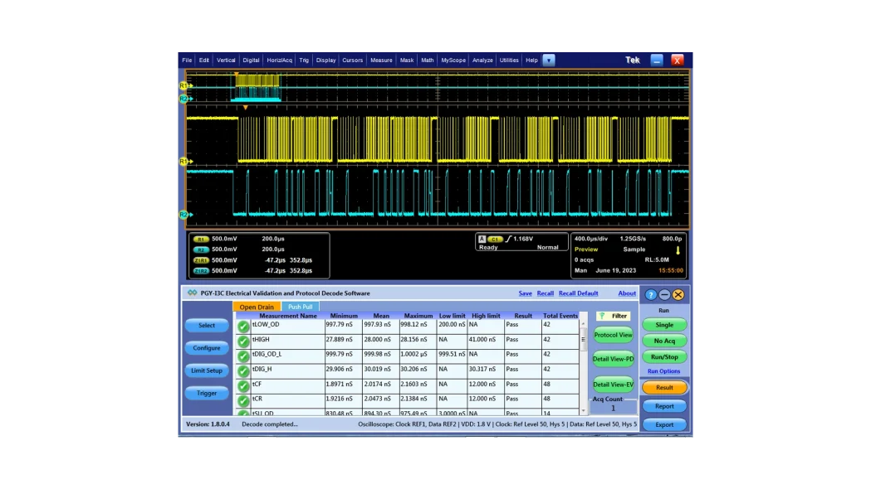Click the Acq Count value field
Screen dimensions: 871x489
(x=614, y=408)
